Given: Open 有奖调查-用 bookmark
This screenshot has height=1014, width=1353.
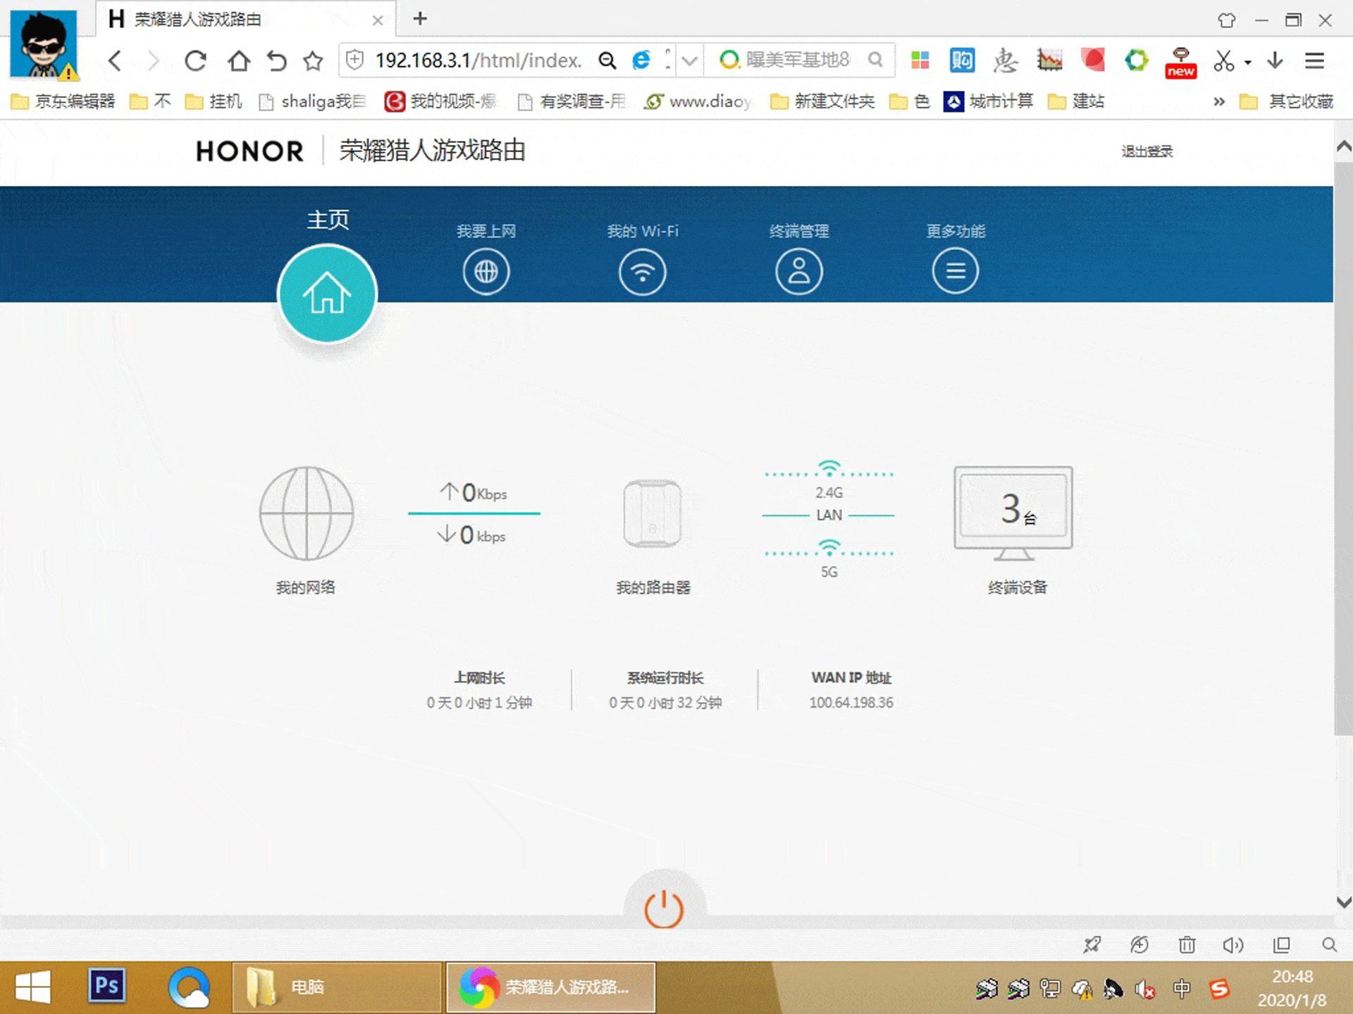Looking at the screenshot, I should point(572,101).
